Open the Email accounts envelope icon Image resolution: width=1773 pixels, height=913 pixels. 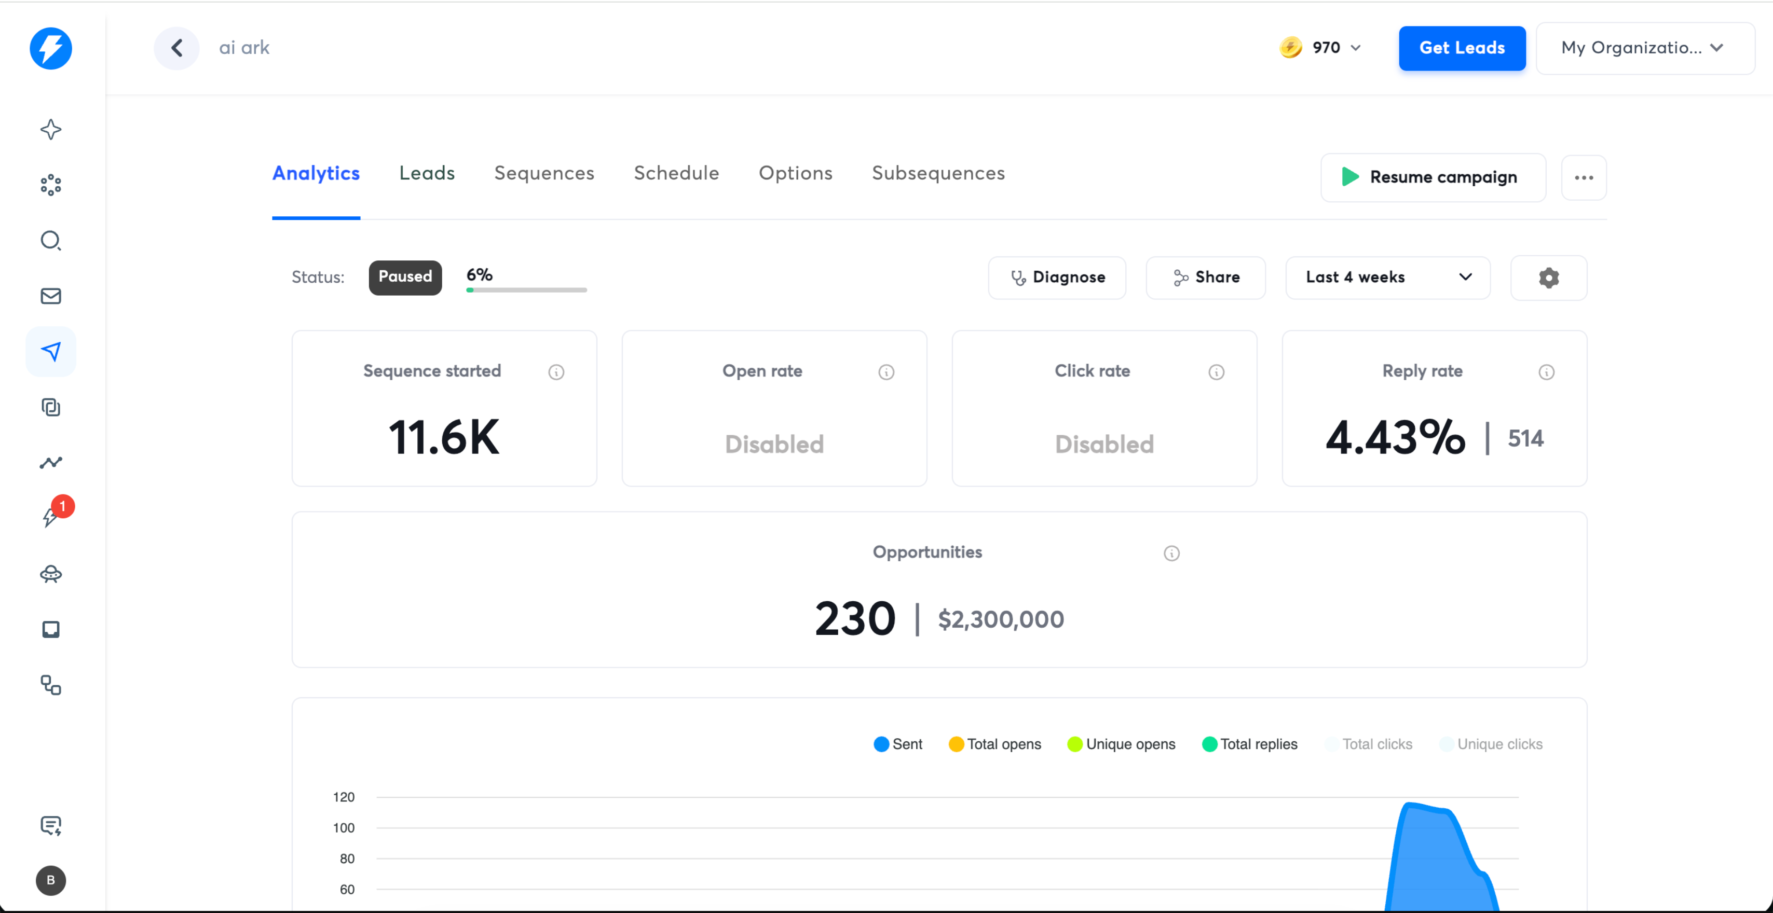[51, 296]
